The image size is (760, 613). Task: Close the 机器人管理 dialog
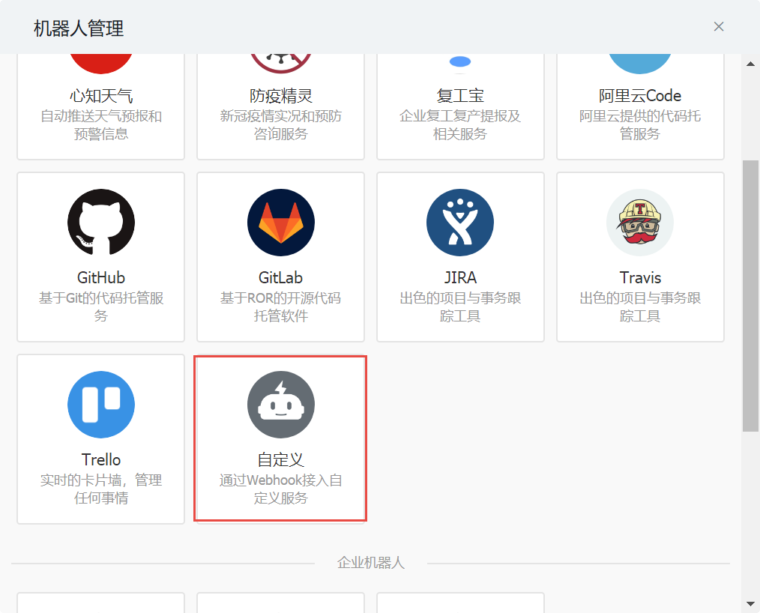click(719, 27)
